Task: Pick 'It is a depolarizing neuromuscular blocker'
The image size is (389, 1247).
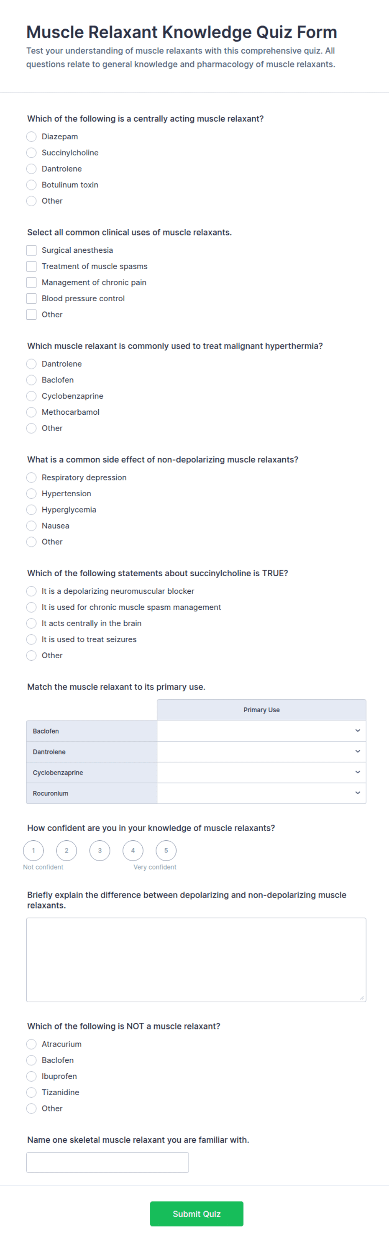Action: pyautogui.click(x=31, y=591)
